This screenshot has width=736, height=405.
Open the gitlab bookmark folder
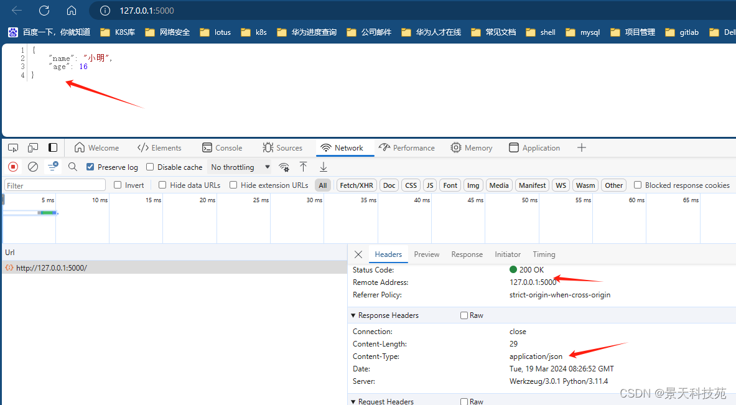point(682,32)
